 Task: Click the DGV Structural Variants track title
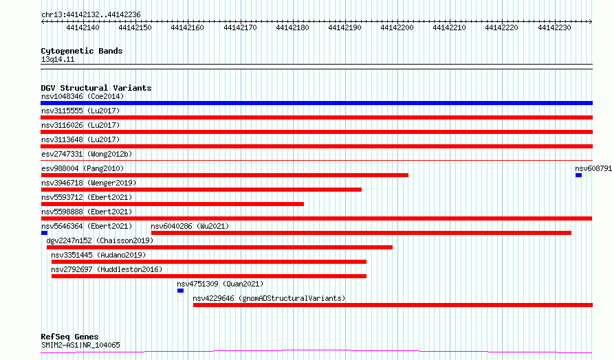(96, 88)
